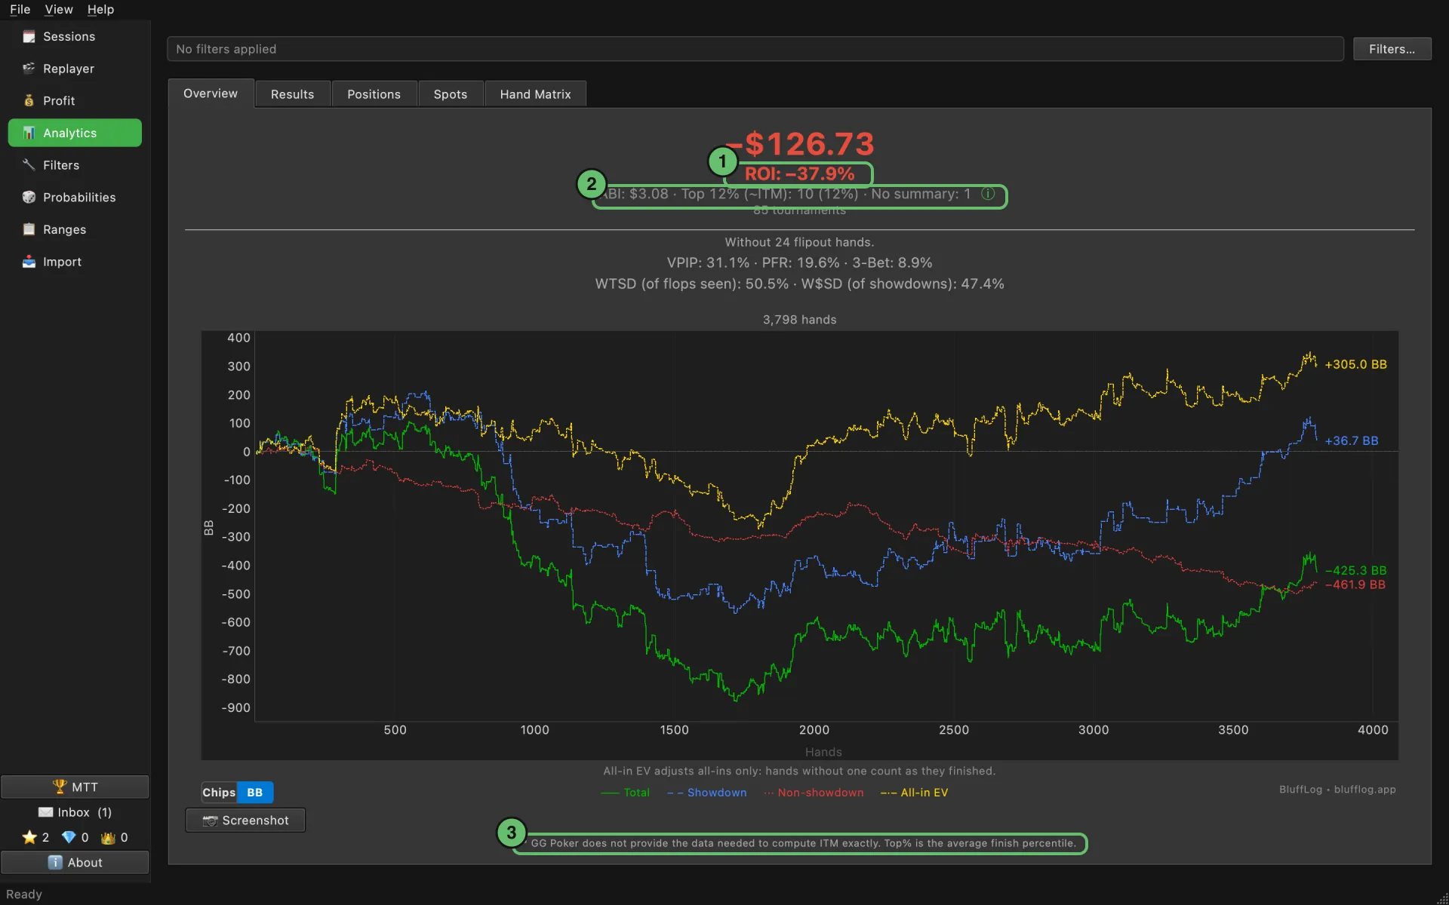The height and width of the screenshot is (905, 1449).
Task: Click the +305.0 BB chart value
Action: click(1355, 364)
